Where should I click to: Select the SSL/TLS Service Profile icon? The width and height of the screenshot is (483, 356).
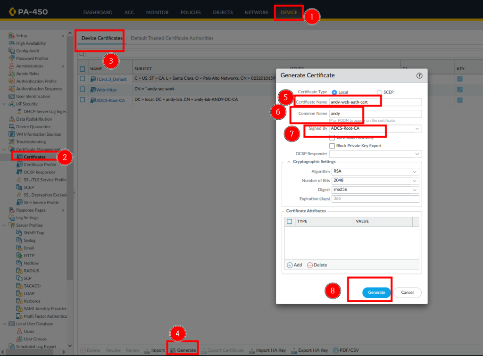(x=19, y=180)
